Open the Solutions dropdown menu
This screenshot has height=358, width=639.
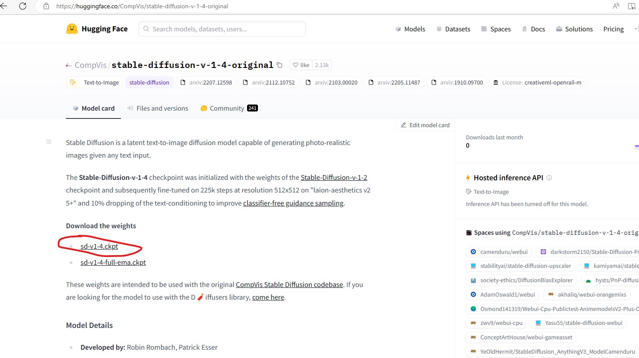point(574,29)
